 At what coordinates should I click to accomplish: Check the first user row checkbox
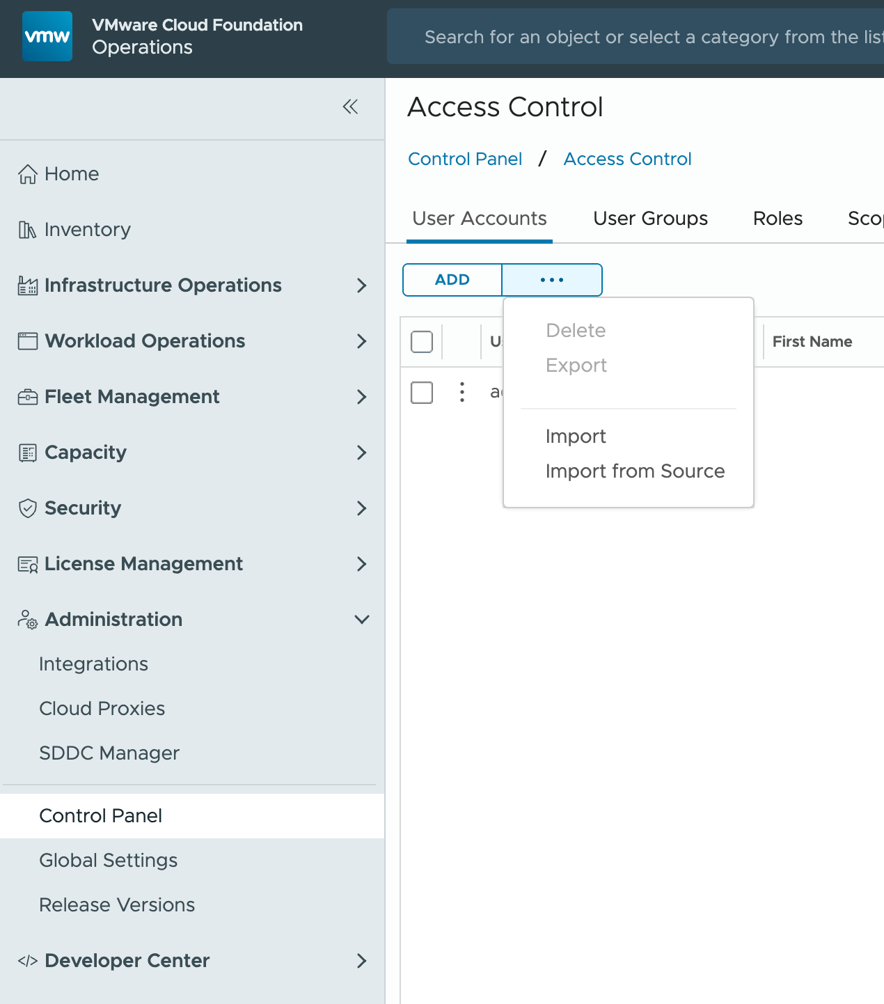(x=422, y=393)
